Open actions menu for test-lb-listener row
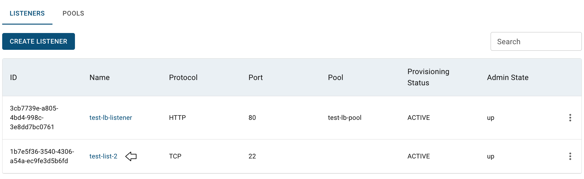 click(570, 118)
